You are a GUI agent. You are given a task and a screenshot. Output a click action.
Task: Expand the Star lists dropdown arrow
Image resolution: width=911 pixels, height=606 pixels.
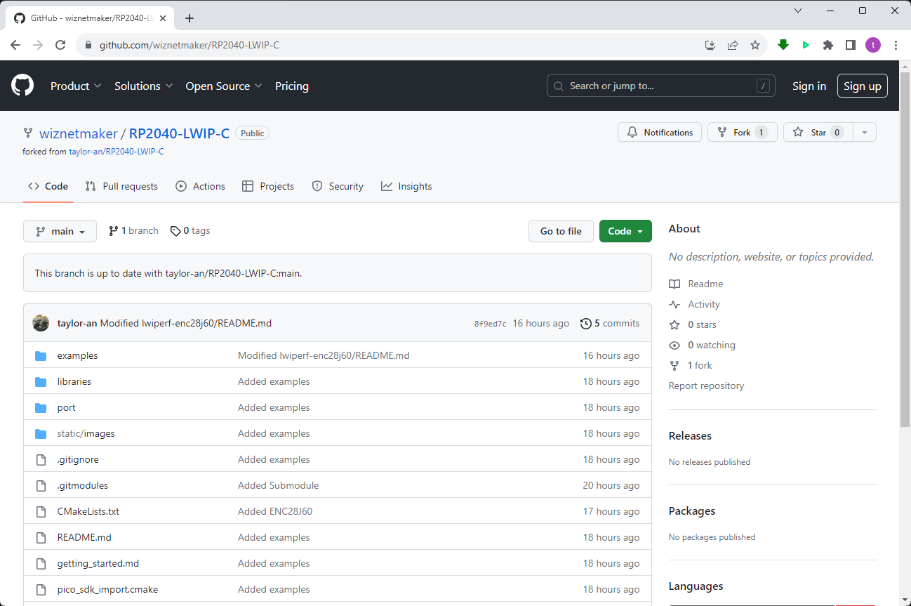[x=865, y=132]
